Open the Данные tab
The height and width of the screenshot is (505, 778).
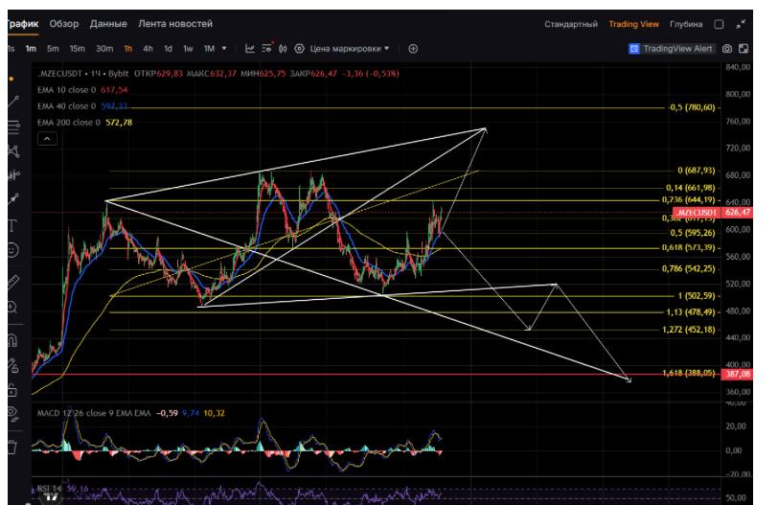[x=108, y=24]
